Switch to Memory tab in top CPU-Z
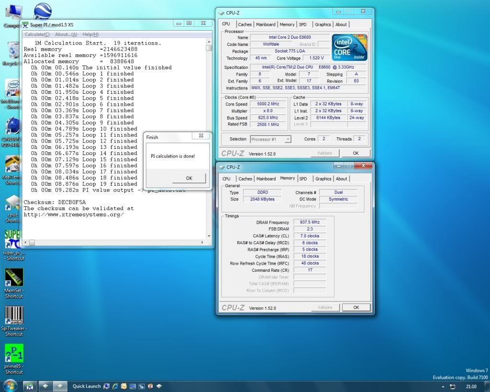 pyautogui.click(x=287, y=24)
